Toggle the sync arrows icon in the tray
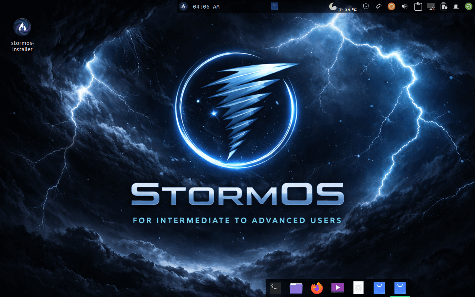Image resolution: width=475 pixels, height=297 pixels. click(x=378, y=6)
